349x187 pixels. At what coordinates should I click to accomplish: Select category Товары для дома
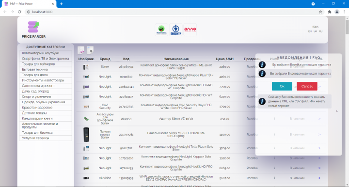tap(46, 75)
